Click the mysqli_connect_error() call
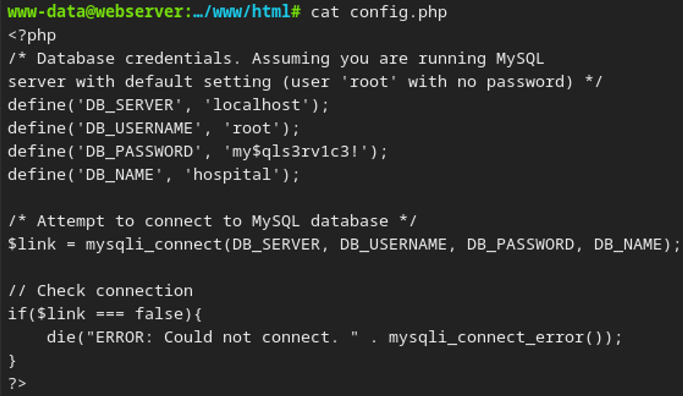 click(500, 337)
